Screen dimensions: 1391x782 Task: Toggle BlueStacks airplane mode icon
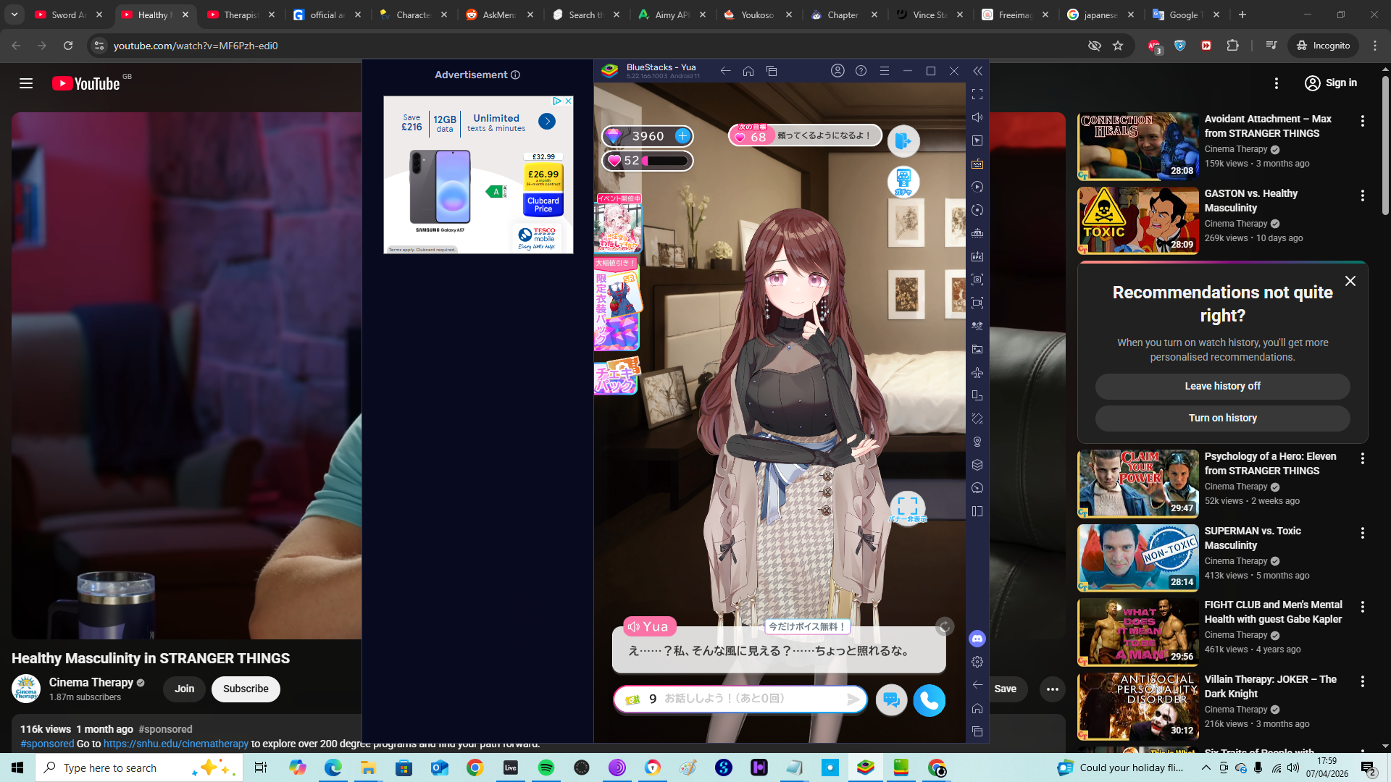point(977,372)
